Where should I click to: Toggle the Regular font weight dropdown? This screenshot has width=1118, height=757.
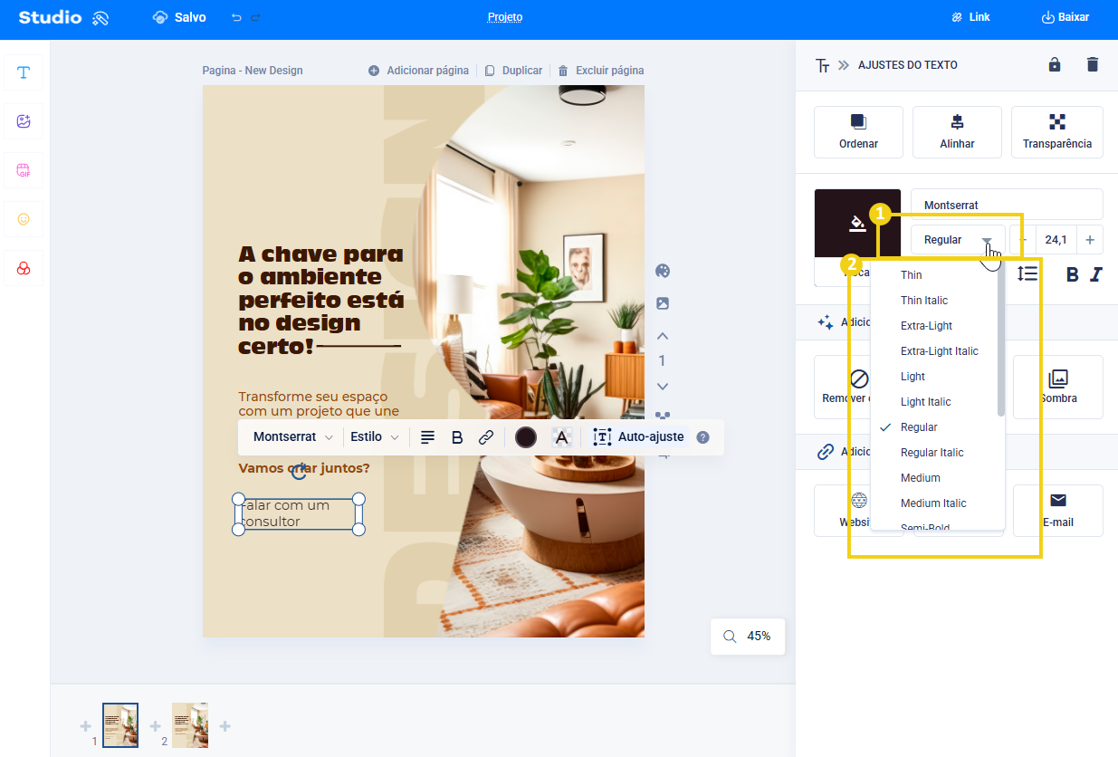click(x=958, y=240)
